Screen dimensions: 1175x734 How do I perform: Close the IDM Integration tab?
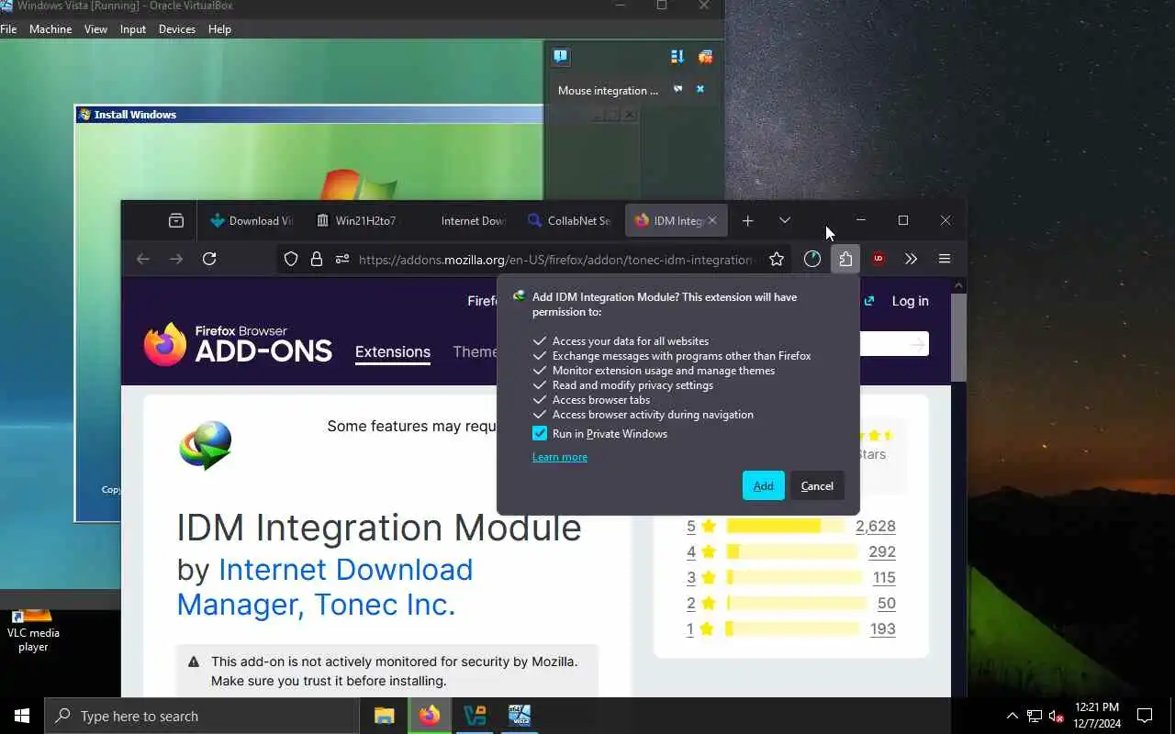712,220
